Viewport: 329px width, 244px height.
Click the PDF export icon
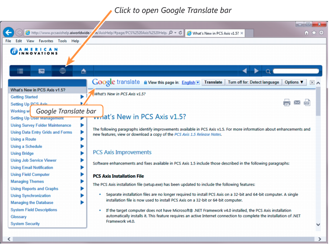click(307, 102)
